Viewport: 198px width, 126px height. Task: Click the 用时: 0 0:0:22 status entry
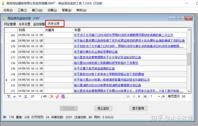104,117
